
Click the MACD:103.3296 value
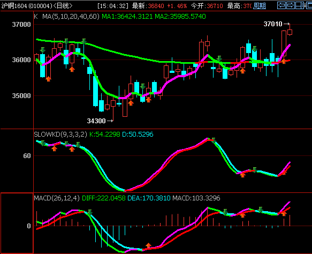(x=196, y=198)
